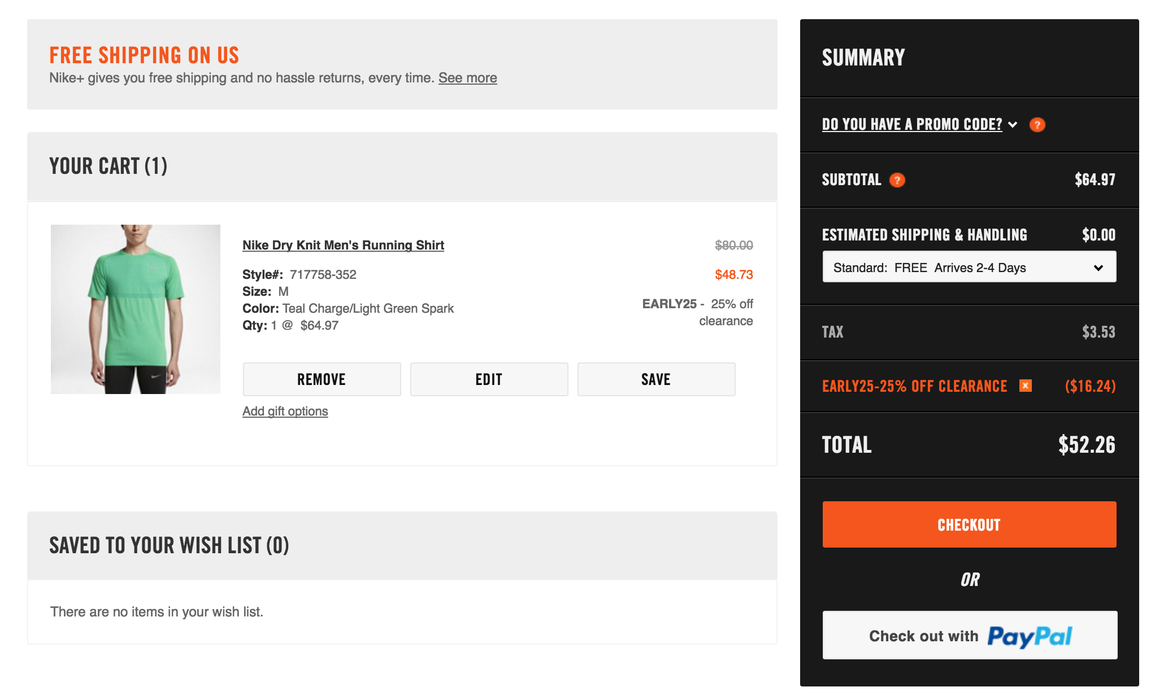Click the discounted $48.73 price

click(x=733, y=274)
